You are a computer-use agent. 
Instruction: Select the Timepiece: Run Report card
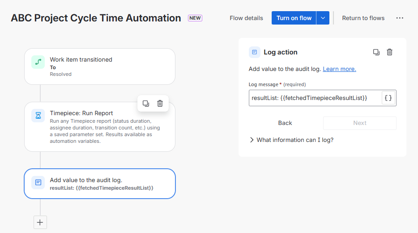point(100,127)
